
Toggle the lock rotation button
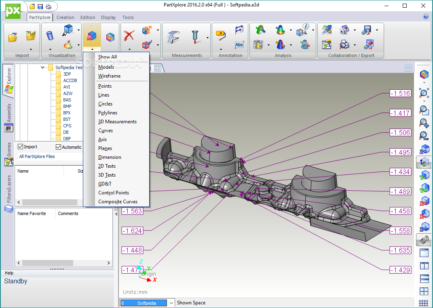click(424, 240)
